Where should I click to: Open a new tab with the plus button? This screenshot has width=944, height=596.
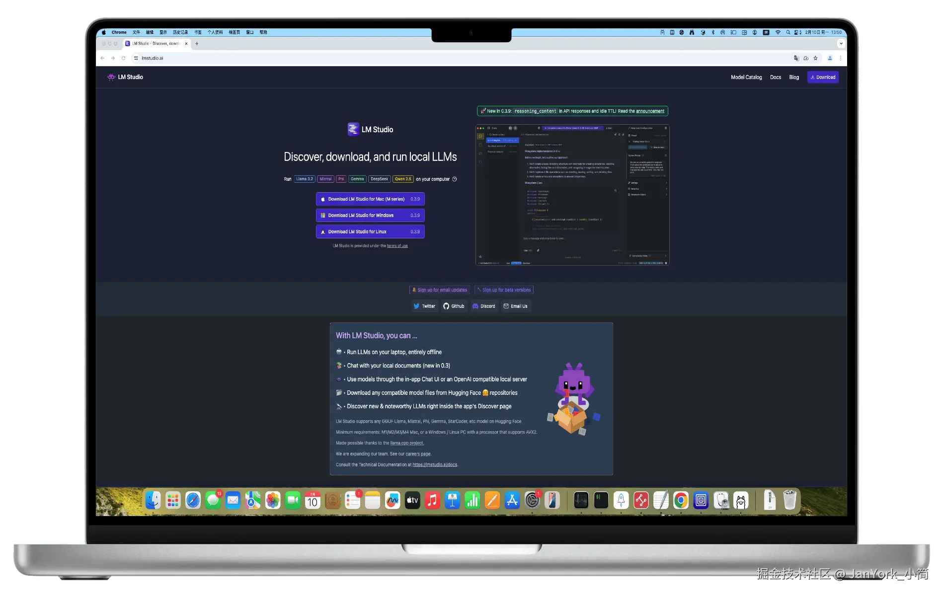(x=197, y=44)
